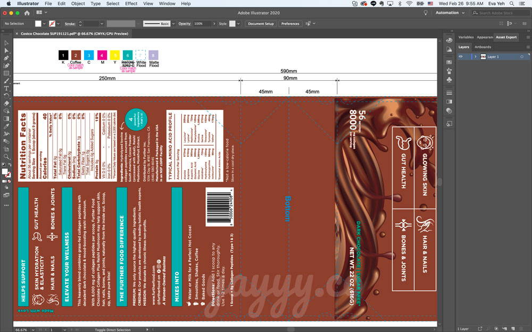Toggle Layer 1 target circle
The width and height of the screenshot is (532, 332).
click(522, 57)
